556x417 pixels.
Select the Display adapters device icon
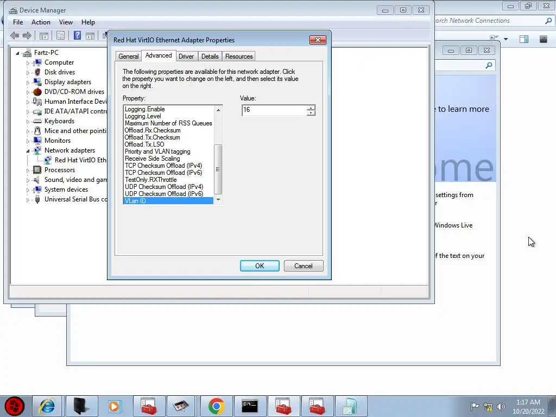37,82
